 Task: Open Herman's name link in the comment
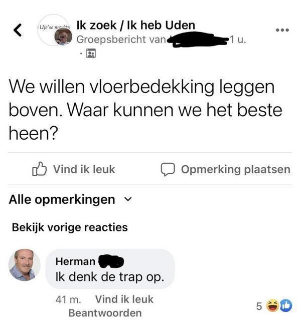(75, 261)
